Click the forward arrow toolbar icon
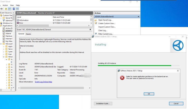 (2, 9)
